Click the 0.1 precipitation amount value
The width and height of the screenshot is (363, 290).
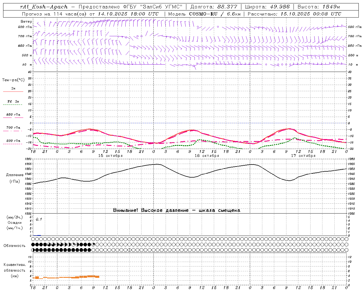pos(39,219)
